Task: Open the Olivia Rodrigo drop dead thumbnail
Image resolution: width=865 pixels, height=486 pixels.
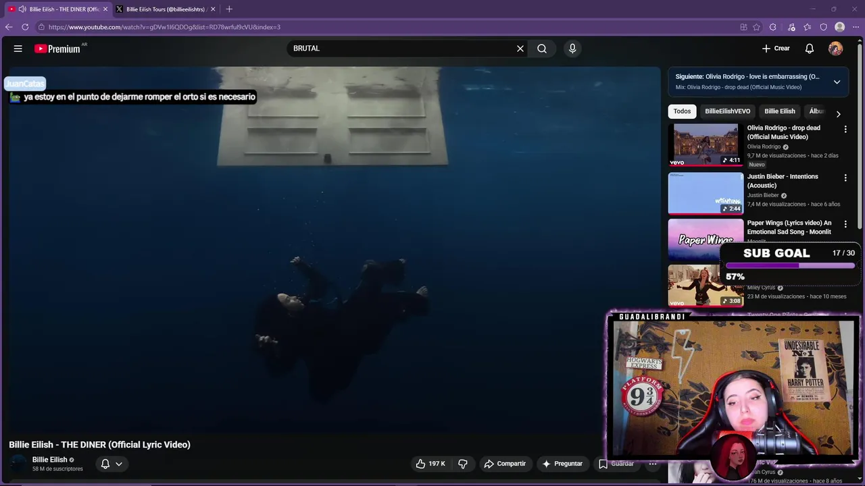Action: [706, 144]
